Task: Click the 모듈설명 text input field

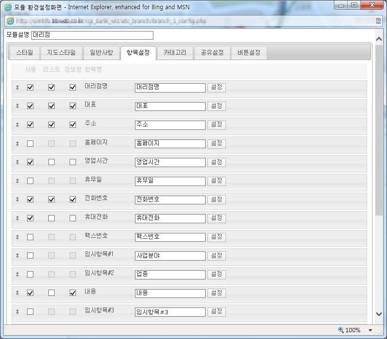Action: tap(92, 35)
